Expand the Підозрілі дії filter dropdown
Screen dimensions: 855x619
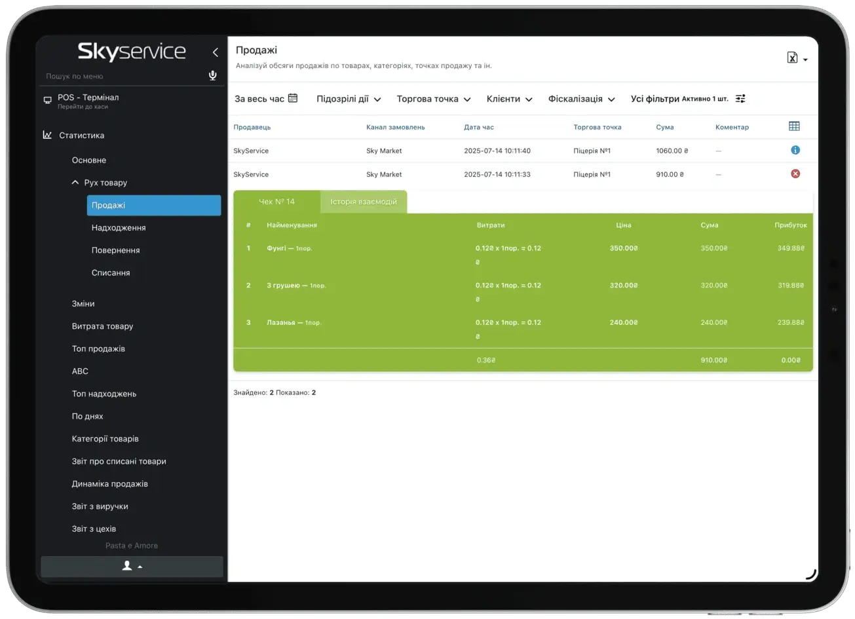click(x=349, y=99)
